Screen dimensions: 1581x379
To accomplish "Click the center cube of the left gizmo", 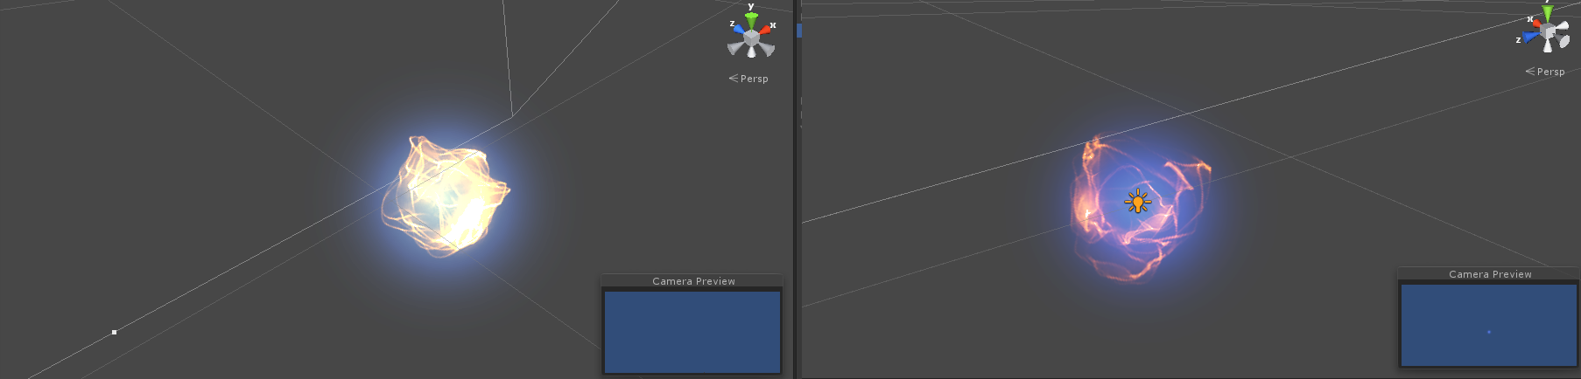I will click(x=751, y=38).
